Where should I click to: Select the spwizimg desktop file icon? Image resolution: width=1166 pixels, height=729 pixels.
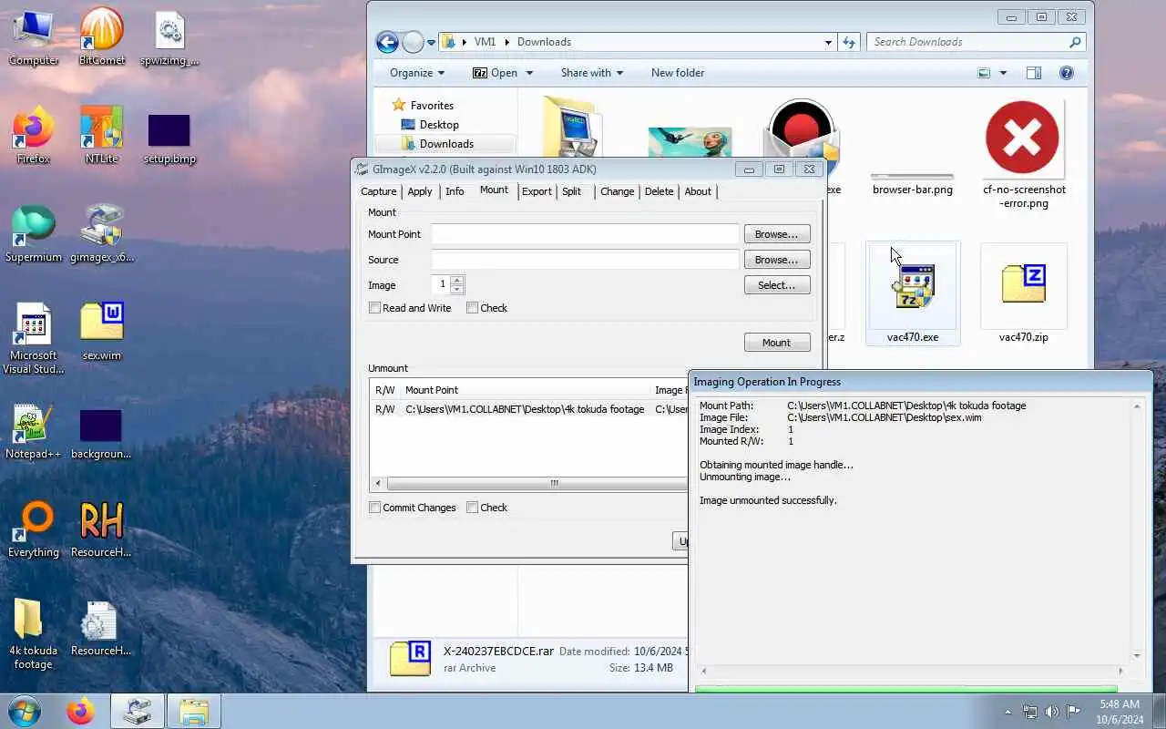(x=169, y=36)
